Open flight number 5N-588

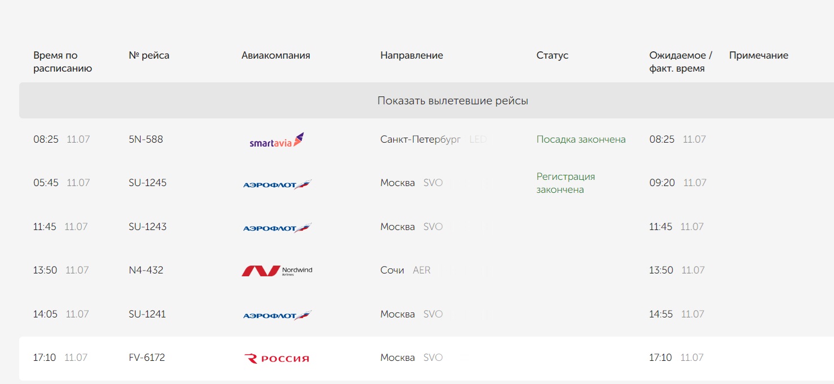(x=146, y=139)
